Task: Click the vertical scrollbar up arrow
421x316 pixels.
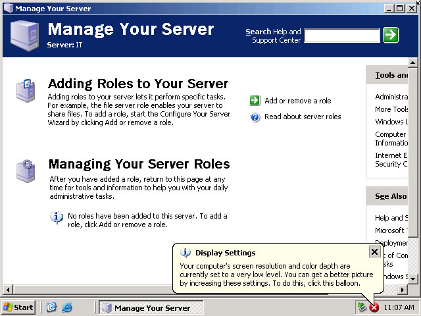Action: click(x=412, y=63)
